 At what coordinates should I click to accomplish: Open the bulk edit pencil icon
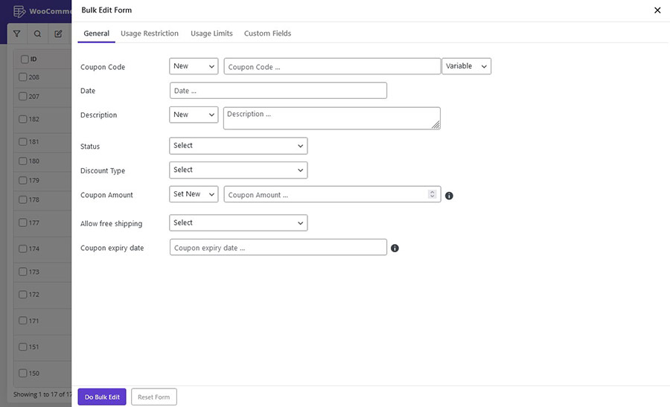58,33
